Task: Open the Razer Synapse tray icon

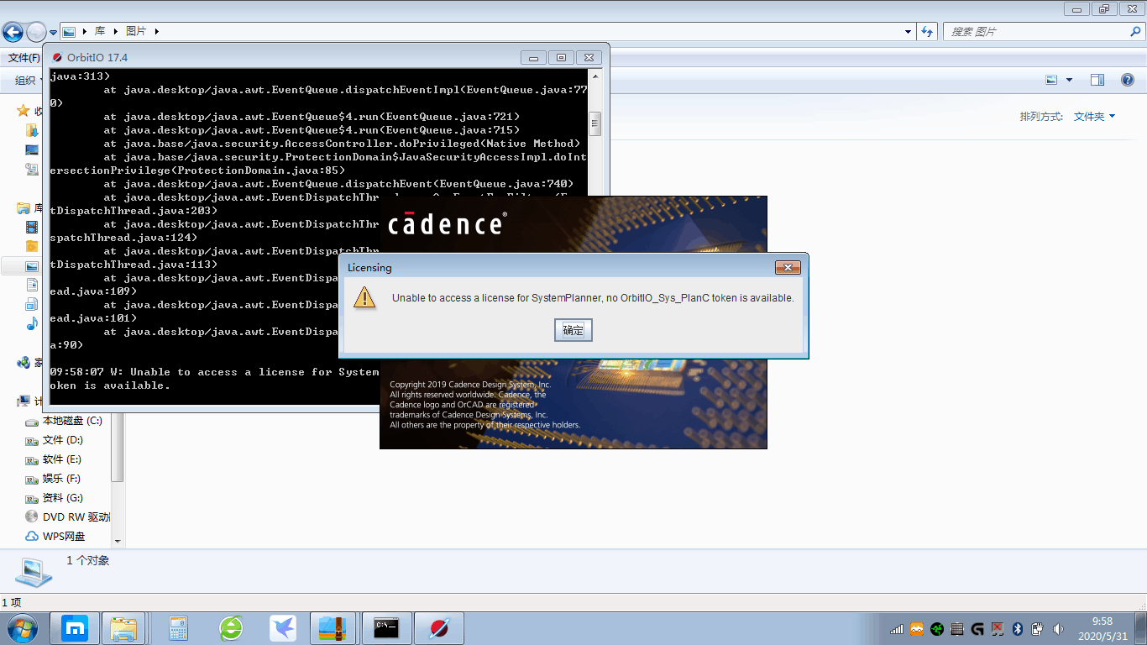Action: (x=936, y=629)
